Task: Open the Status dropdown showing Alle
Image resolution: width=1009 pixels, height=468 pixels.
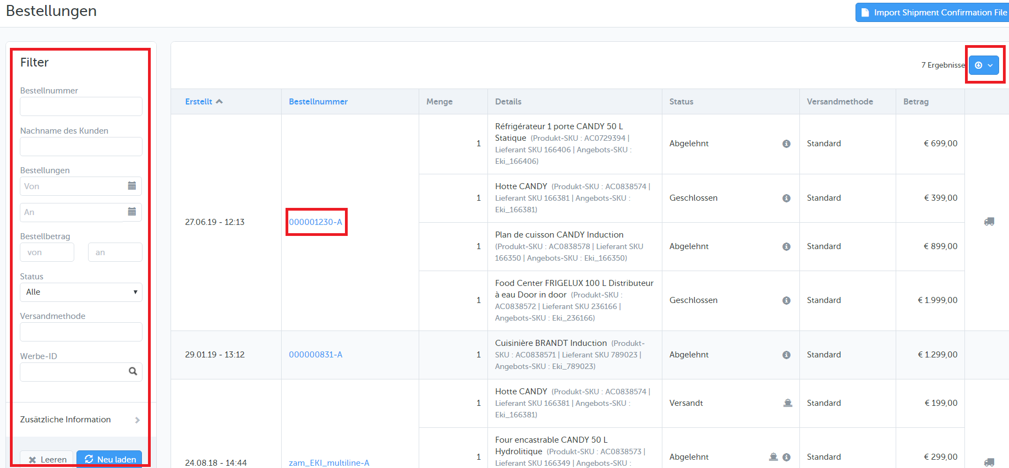Action: coord(81,292)
